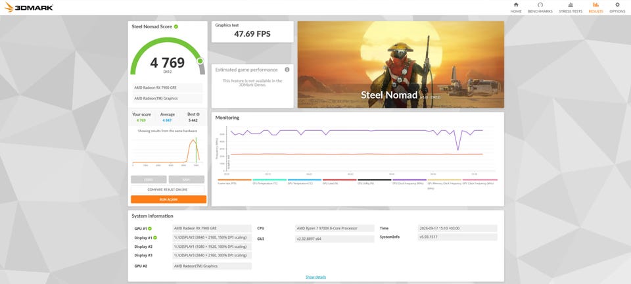The image size is (631, 284).
Task: Click the Showing results from the same hardware text
Action: coord(168,131)
